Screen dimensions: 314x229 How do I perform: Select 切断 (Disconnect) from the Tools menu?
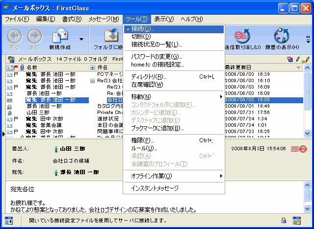141,37
